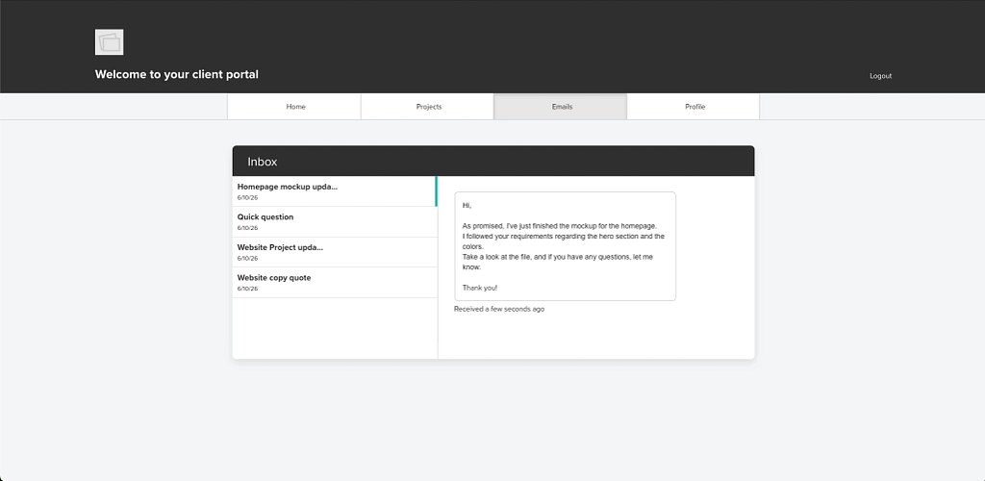
Task: Click the date under Website Project update
Action: pos(247,258)
